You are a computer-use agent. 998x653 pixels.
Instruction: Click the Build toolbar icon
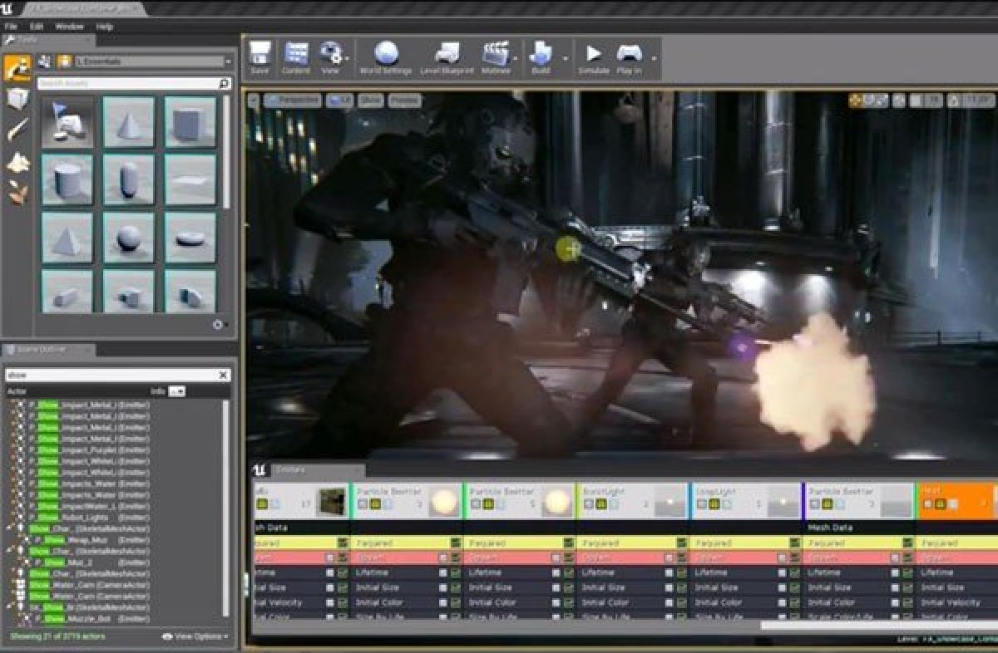(x=541, y=57)
